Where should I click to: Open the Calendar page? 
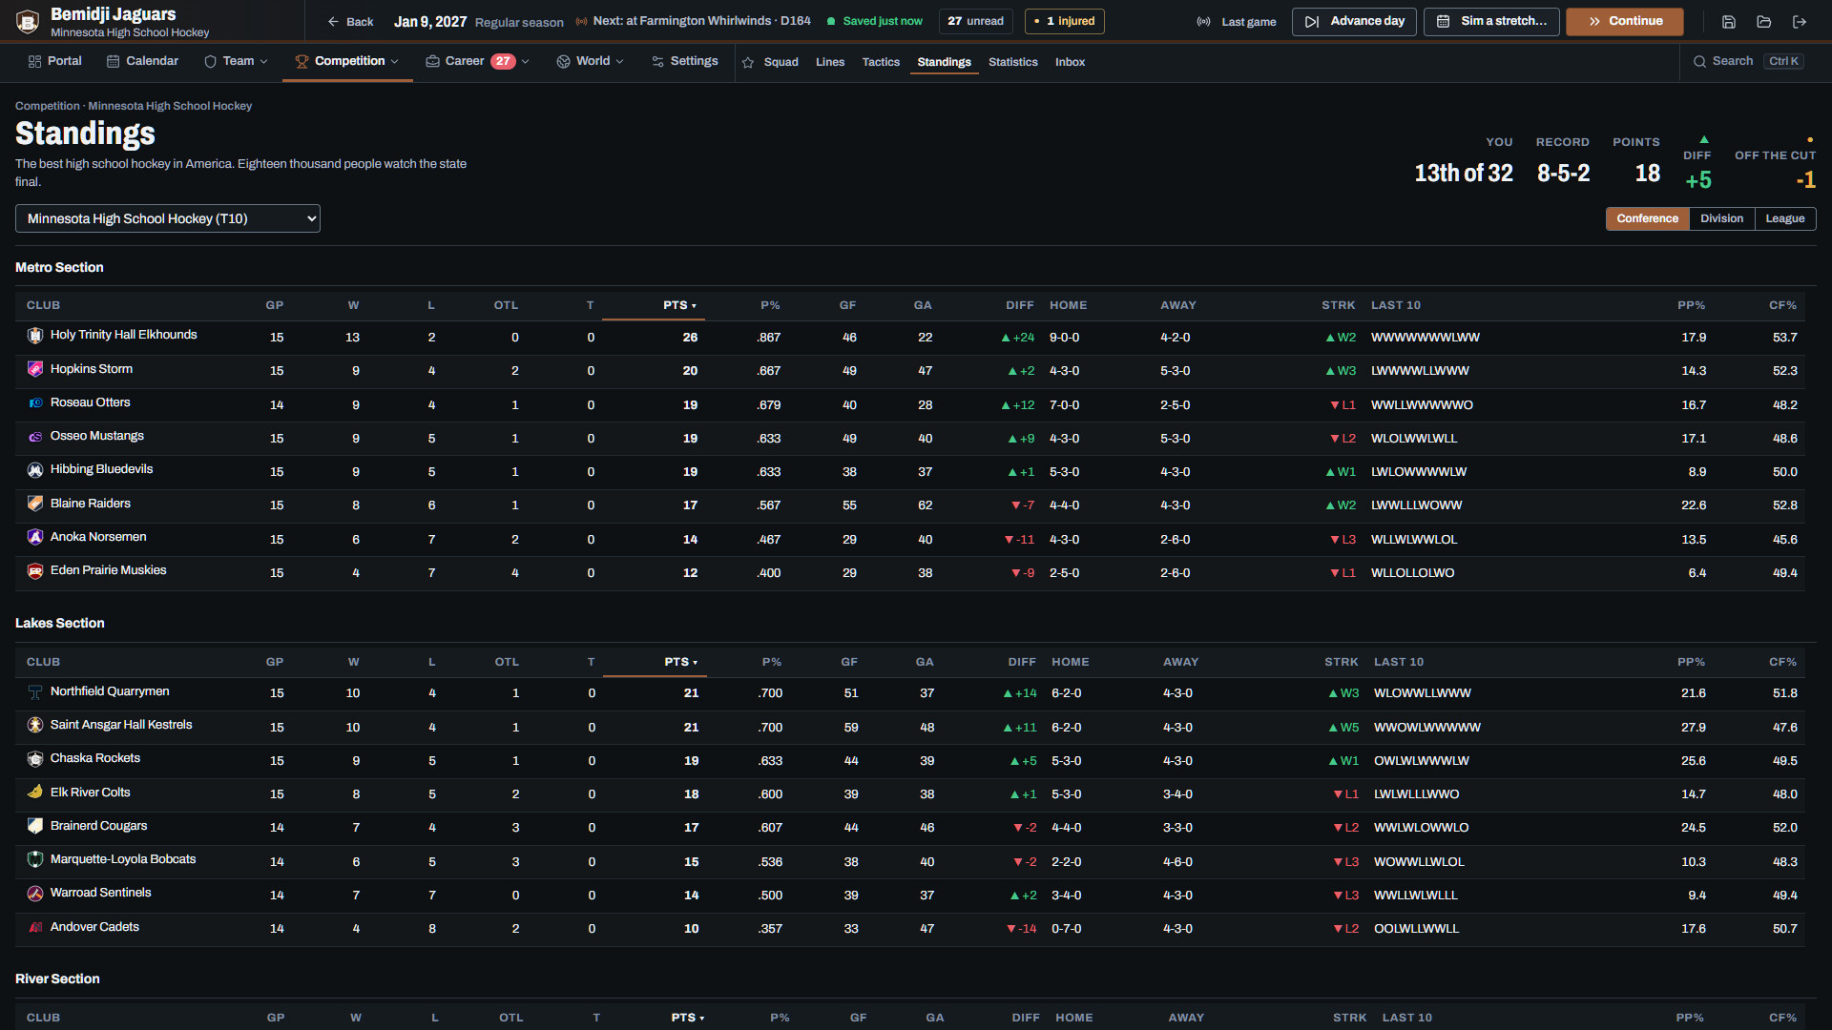point(142,61)
